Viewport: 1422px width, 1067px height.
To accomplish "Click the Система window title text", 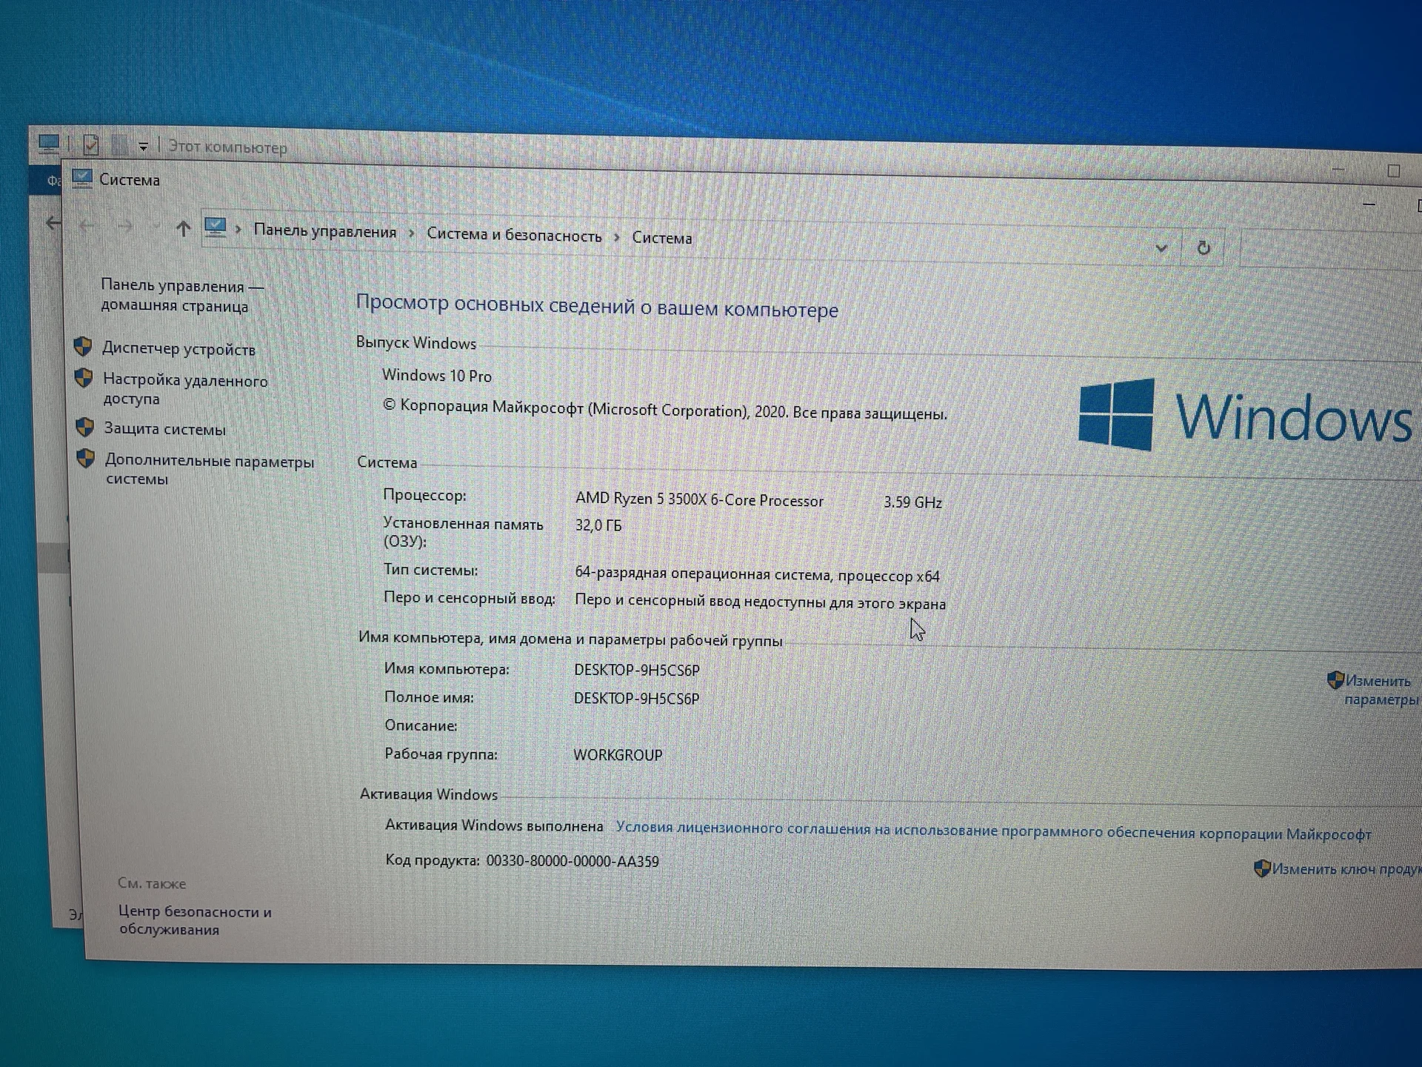I will (x=130, y=180).
